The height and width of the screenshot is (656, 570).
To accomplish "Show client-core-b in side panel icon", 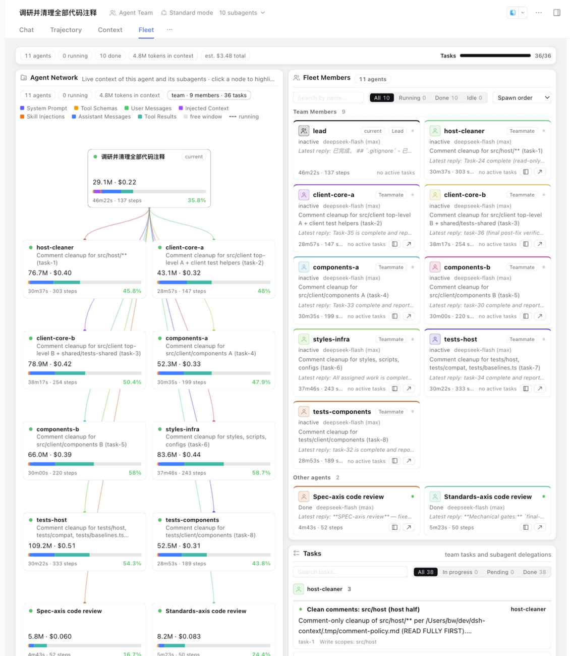I will pyautogui.click(x=526, y=244).
